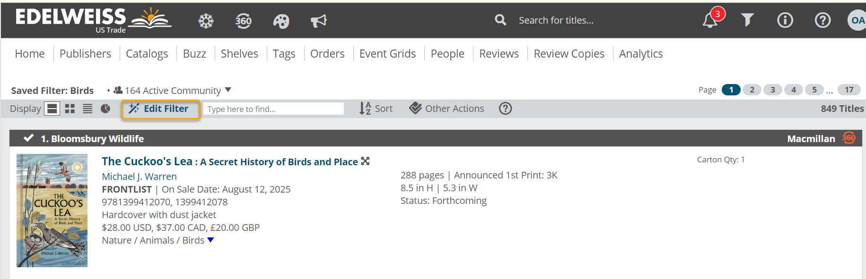
Task: Switch to detailed list display view
Action: point(52,109)
